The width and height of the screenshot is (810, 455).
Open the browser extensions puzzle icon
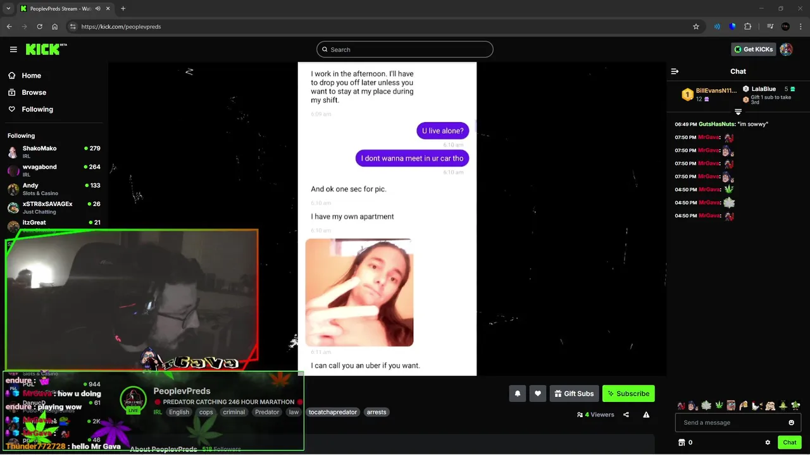748,27
